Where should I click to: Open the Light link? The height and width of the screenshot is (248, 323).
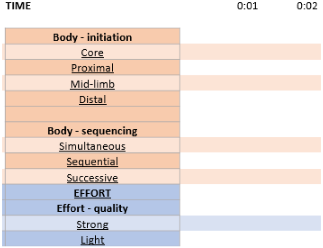92,240
